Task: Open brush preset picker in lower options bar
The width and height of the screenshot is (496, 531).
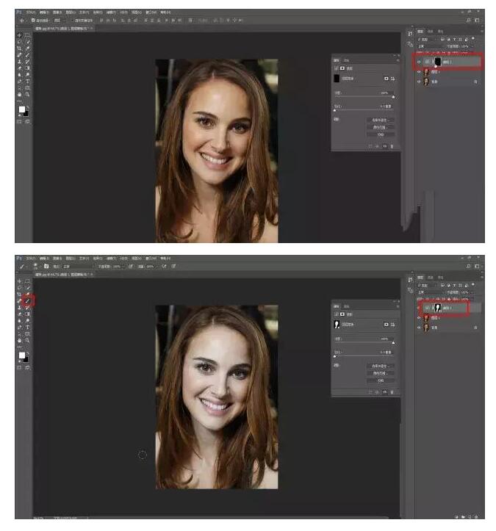Action: pos(35,266)
